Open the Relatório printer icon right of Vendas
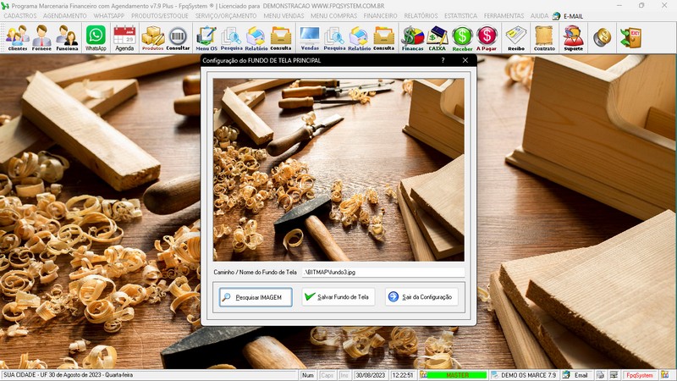 click(x=359, y=37)
